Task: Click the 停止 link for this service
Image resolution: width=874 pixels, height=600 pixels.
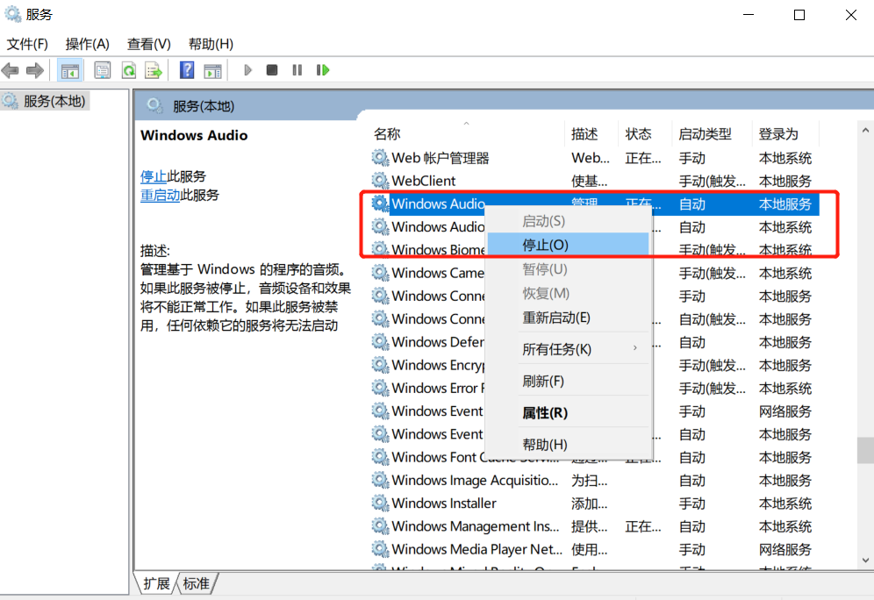Action: coord(154,176)
